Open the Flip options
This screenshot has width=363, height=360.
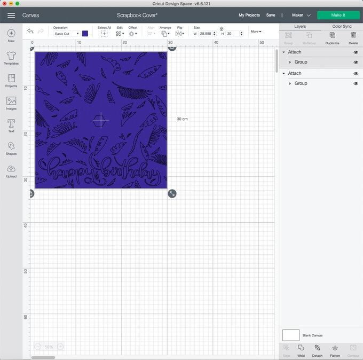179,34
